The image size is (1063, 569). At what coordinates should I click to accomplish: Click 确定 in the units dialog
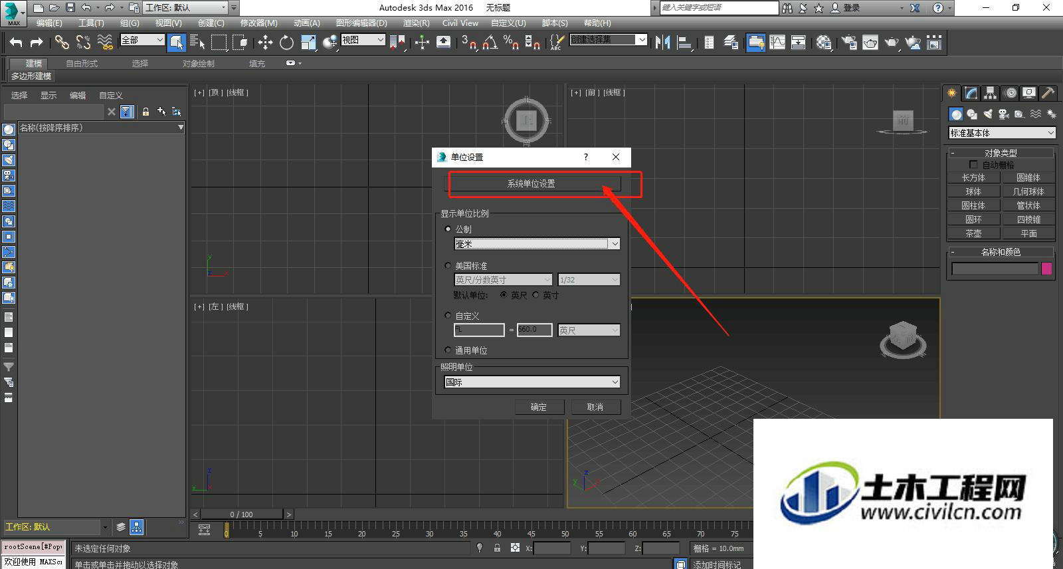point(539,407)
